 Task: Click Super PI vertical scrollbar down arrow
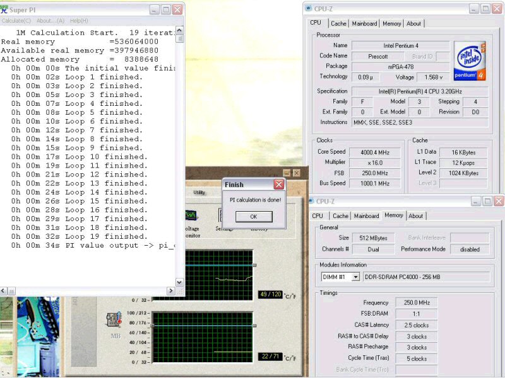coord(179,282)
